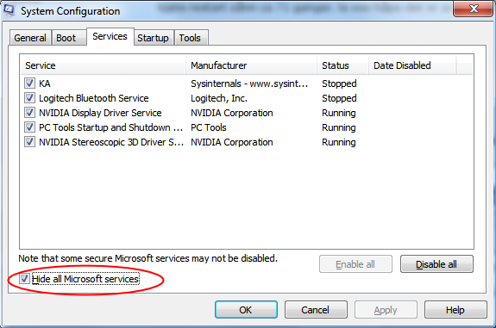This screenshot has height=328, width=496.
Task: Disable NVIDIA Stereoscopic 3D Driver checkbox
Action: click(x=29, y=142)
